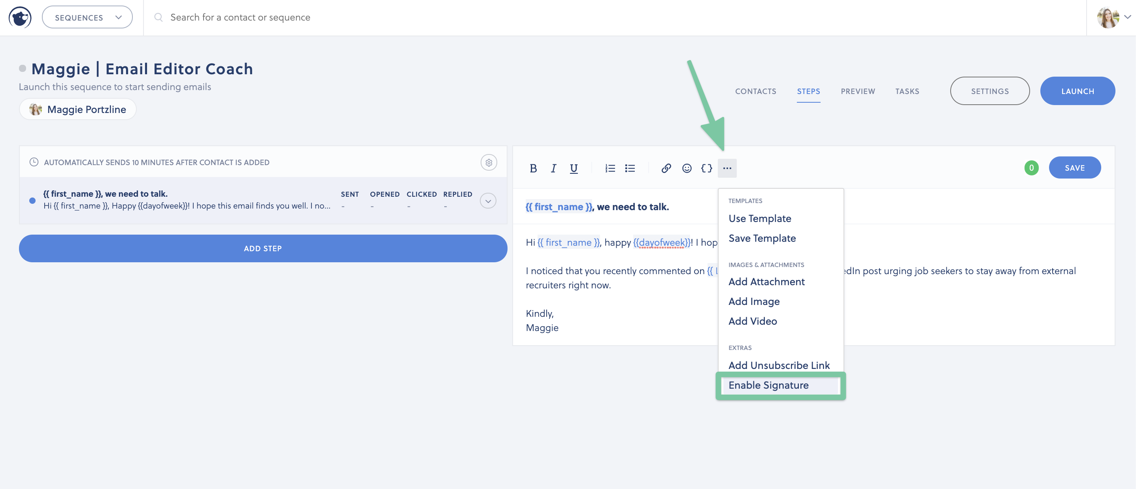Screen dimensions: 1136x489
Task: Open the emoji picker
Action: [x=687, y=168]
